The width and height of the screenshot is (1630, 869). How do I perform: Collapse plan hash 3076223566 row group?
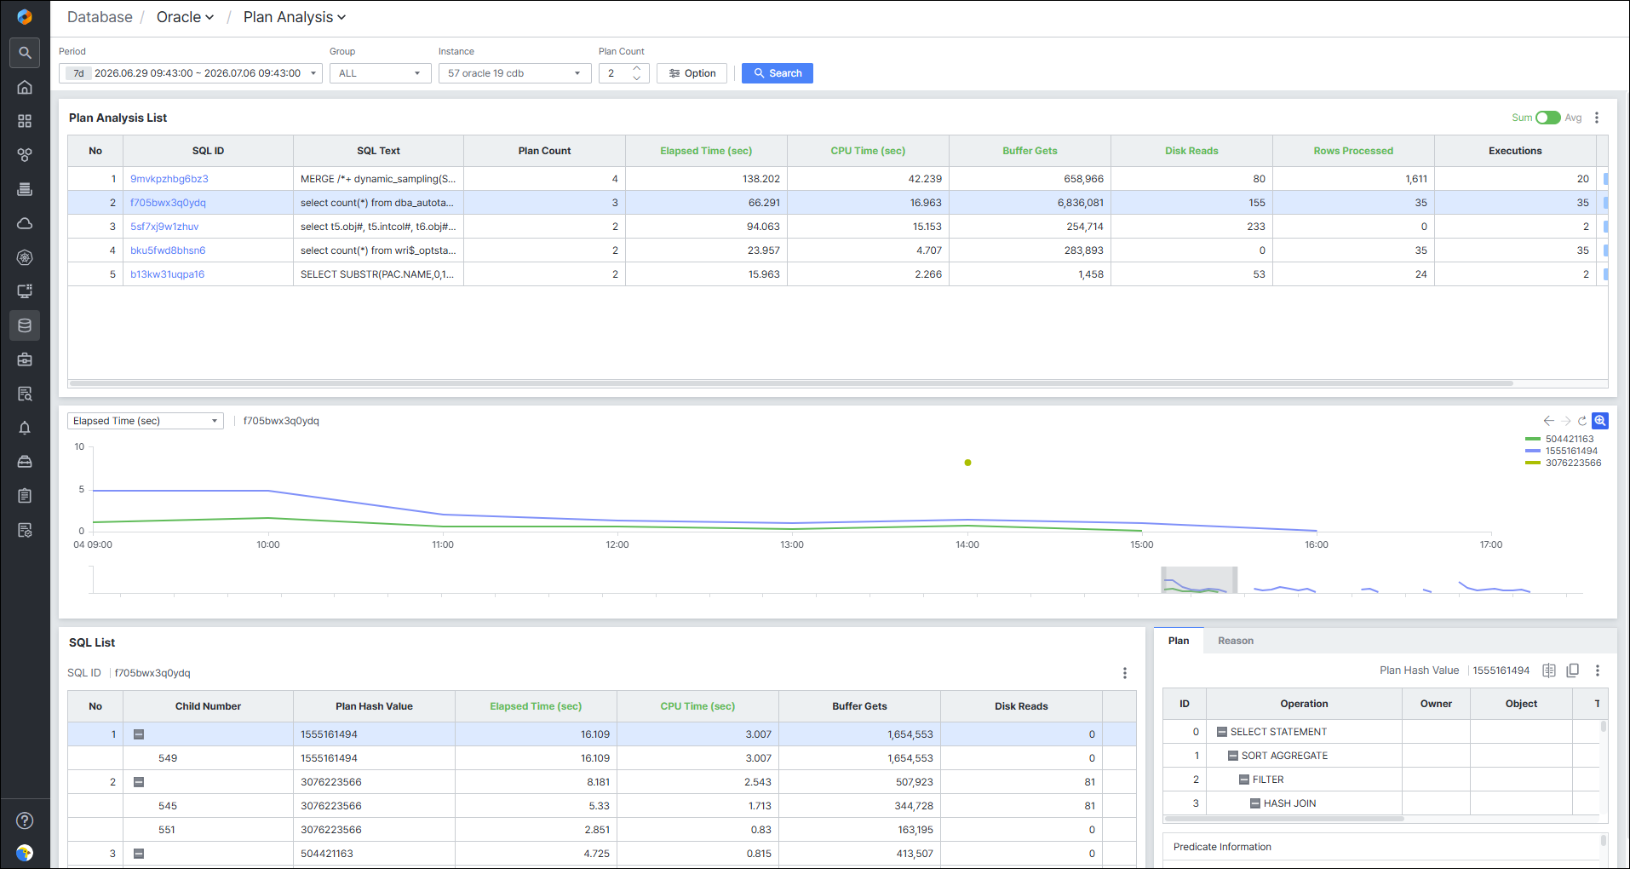[139, 782]
